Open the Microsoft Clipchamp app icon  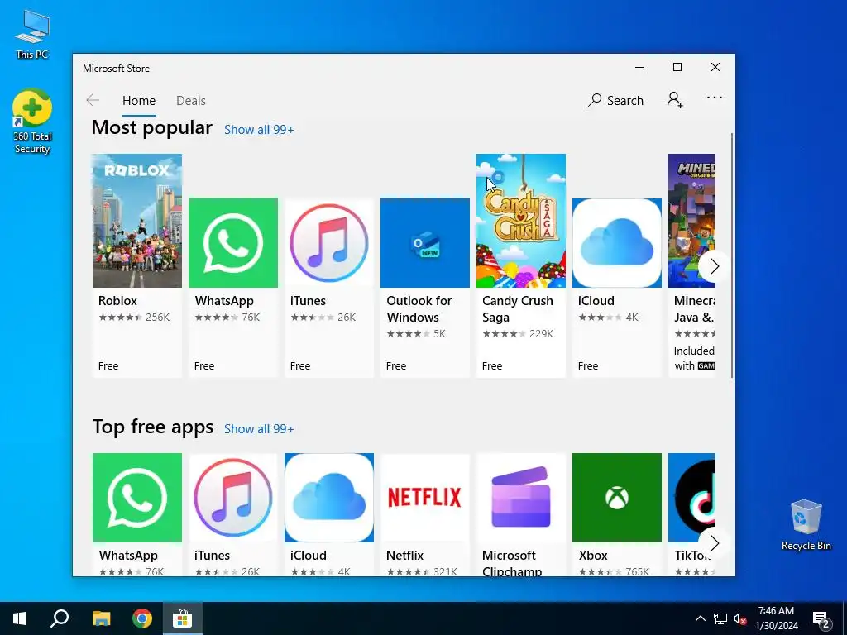(x=521, y=497)
